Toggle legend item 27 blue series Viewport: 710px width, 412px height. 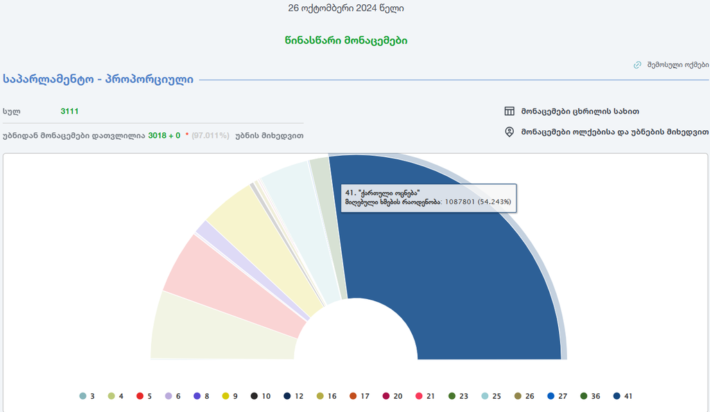tap(557, 396)
